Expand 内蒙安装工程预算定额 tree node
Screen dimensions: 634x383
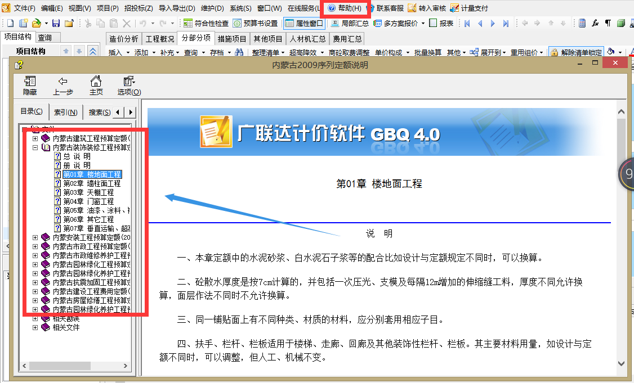(35, 237)
